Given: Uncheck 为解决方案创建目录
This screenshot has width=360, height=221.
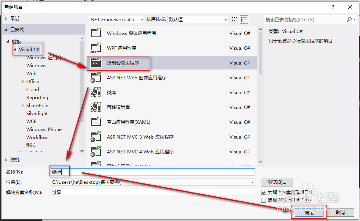Looking at the screenshot, I should pos(263,192).
